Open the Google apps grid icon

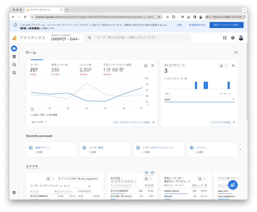click(225, 38)
